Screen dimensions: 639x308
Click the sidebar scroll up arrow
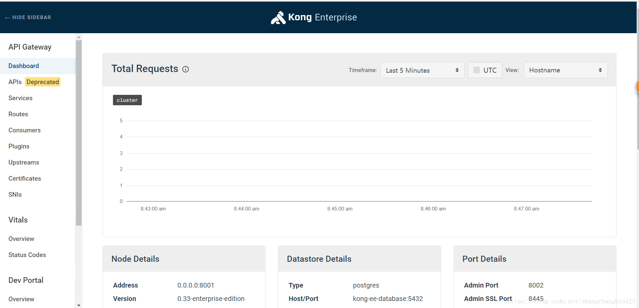pyautogui.click(x=79, y=37)
